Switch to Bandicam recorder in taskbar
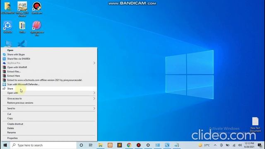Image resolution: width=265 pixels, height=149 pixels. click(139, 145)
